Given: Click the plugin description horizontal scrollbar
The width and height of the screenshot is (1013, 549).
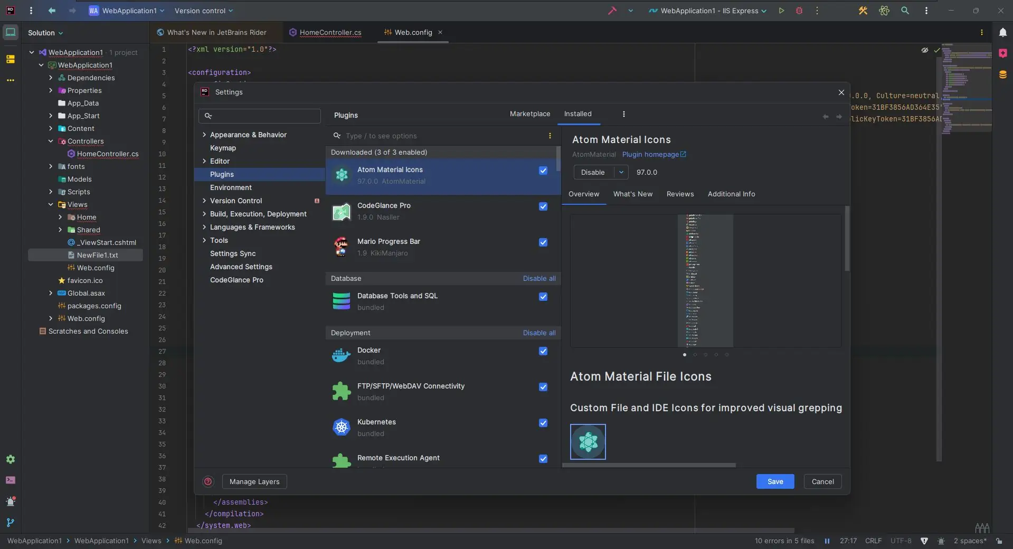Looking at the screenshot, I should 649,466.
